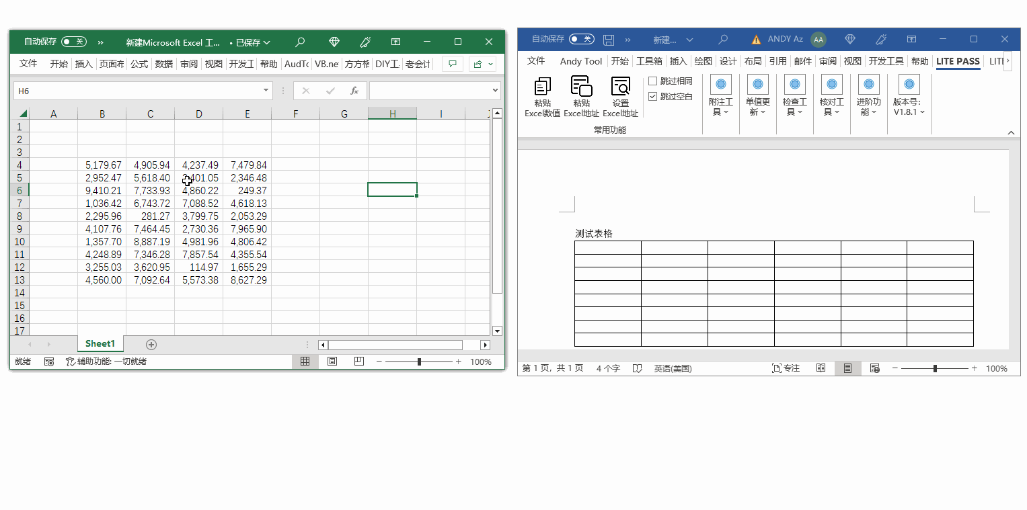Click the Word save floppy disk icon
Screen dimensions: 1027x510
pyautogui.click(x=609, y=40)
